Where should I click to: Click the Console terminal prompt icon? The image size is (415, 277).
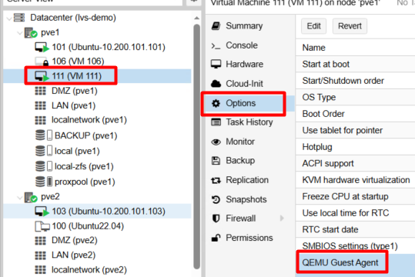point(216,45)
